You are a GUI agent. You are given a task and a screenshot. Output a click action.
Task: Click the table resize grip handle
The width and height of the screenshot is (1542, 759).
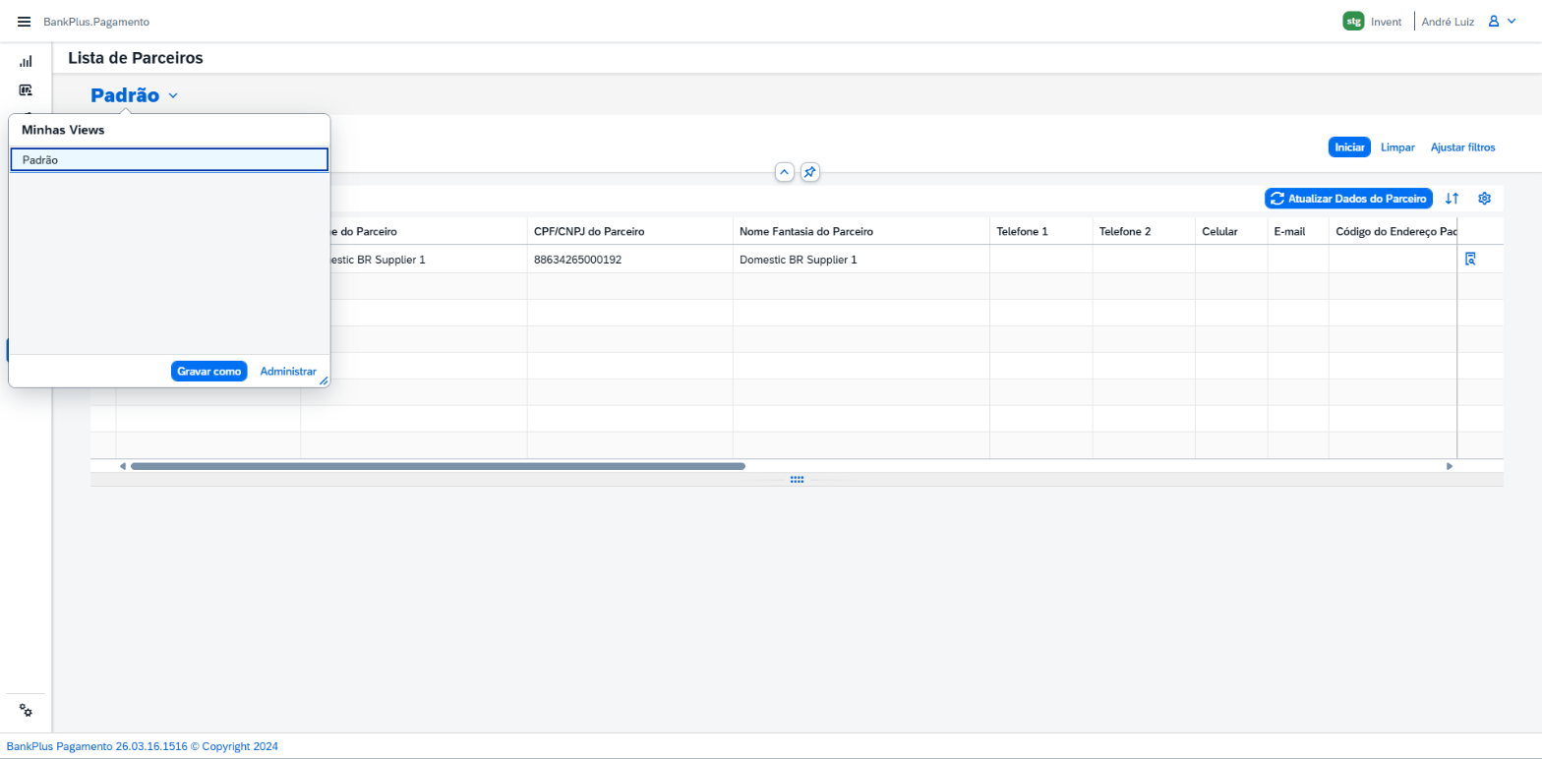[x=797, y=480]
